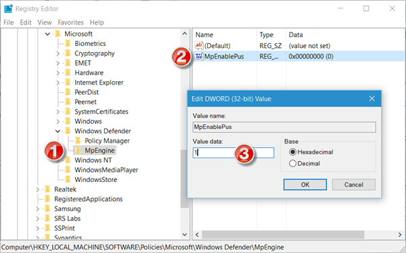
Task: Expand the SRS Labs key
Action: click(37, 218)
